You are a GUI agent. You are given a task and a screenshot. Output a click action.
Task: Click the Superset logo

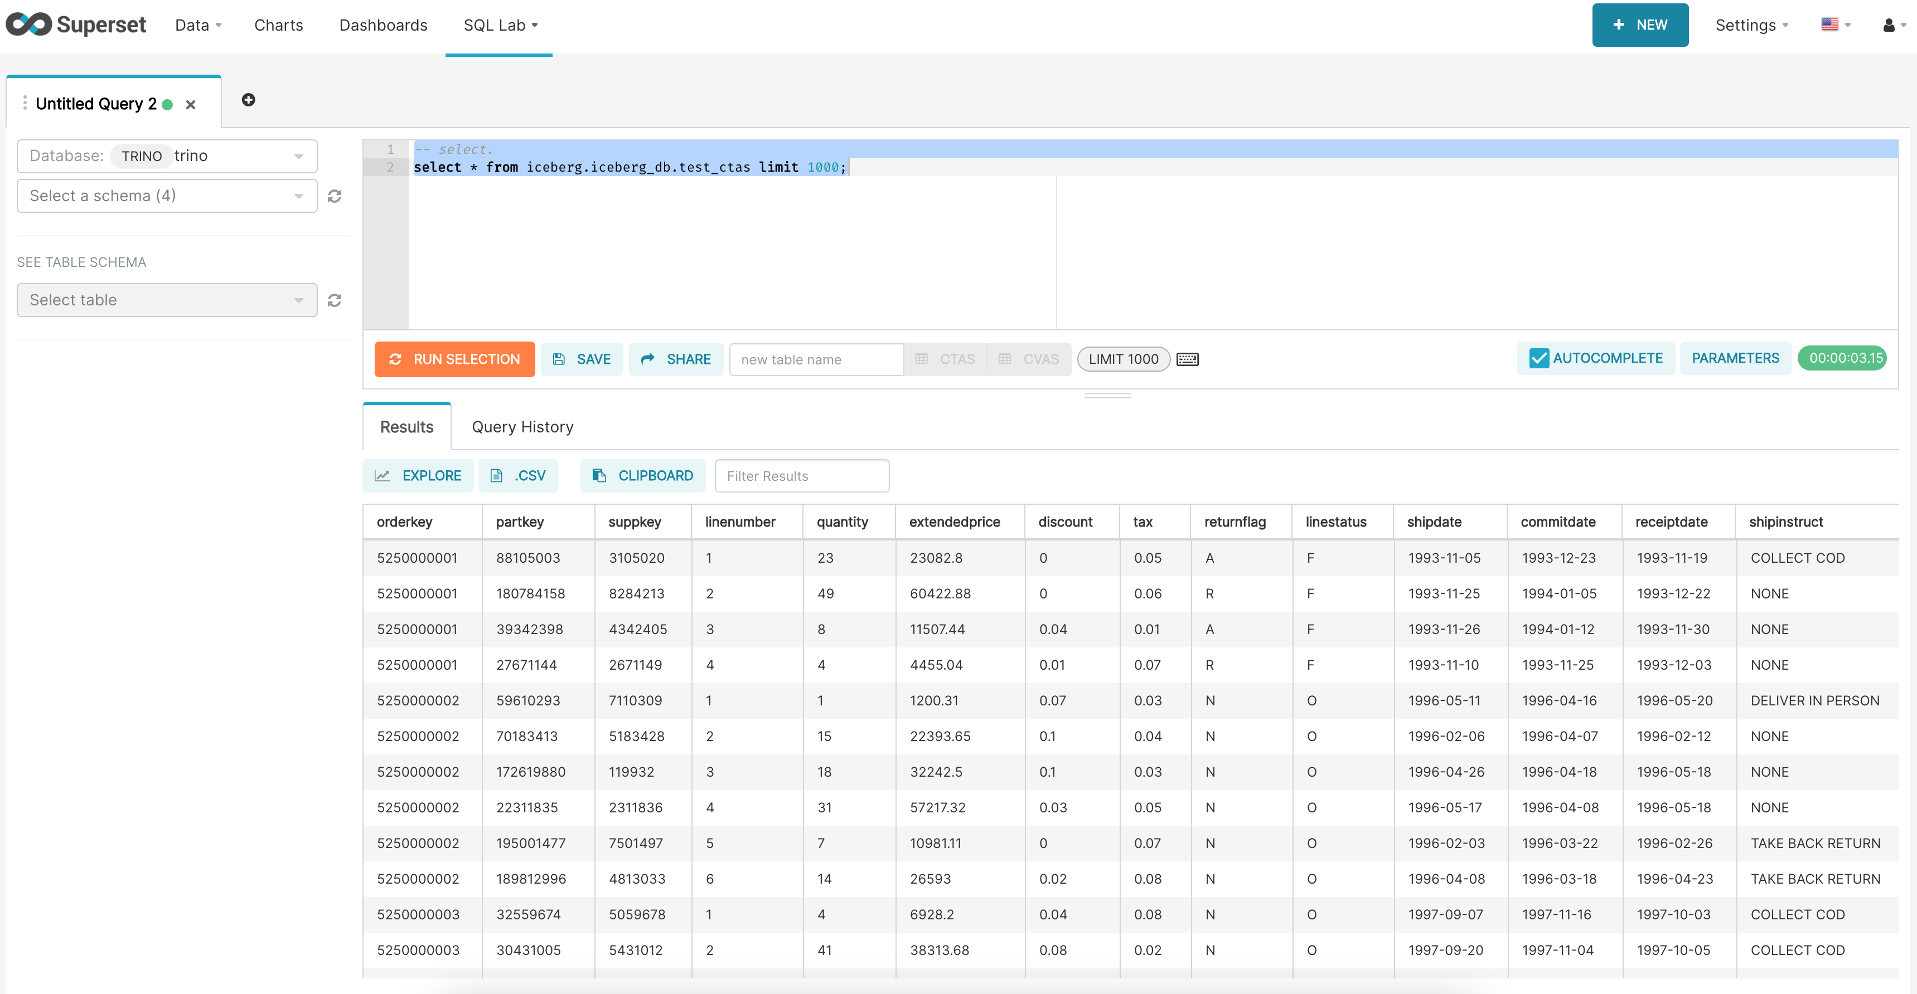tap(75, 24)
